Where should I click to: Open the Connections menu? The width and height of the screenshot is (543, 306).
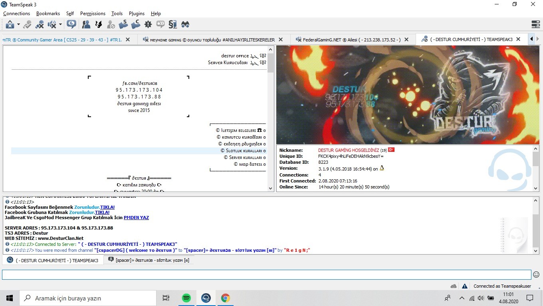point(17,14)
